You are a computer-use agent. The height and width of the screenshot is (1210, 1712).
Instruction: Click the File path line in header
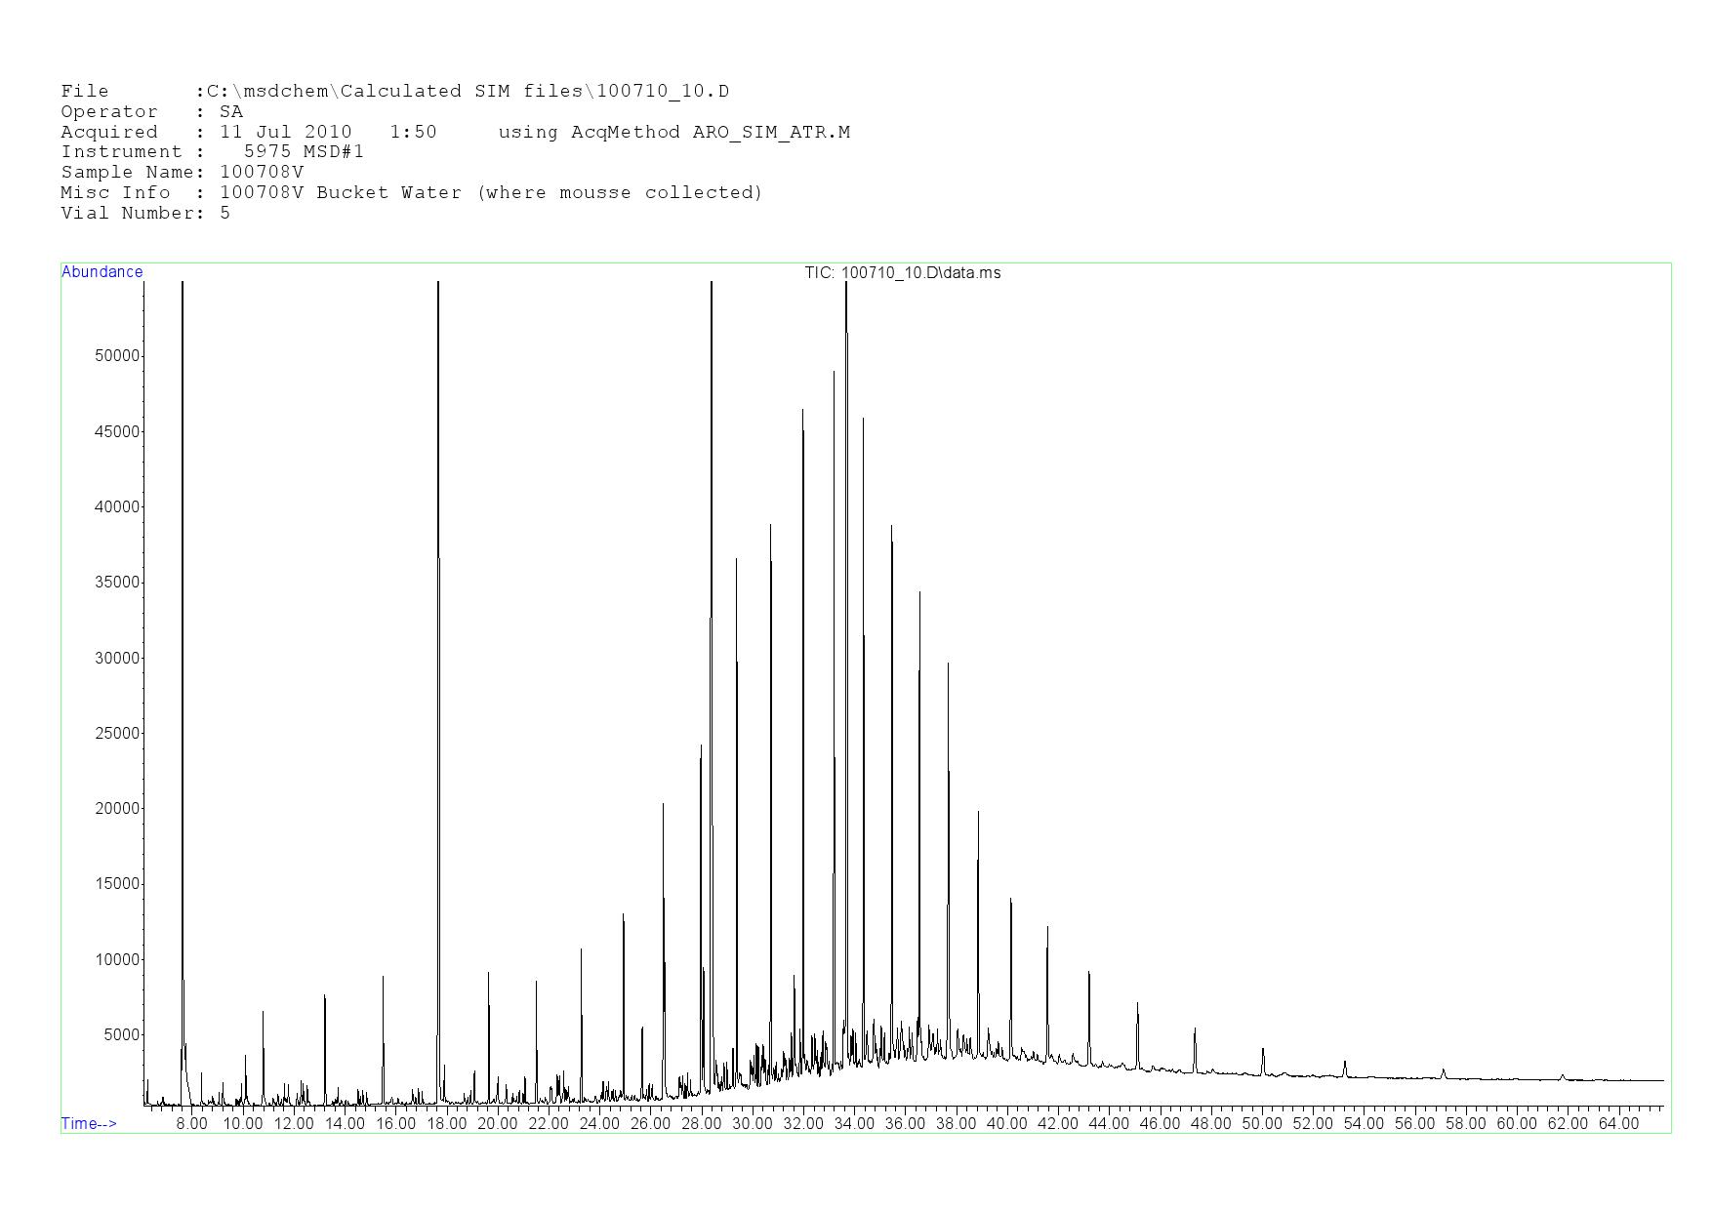coord(394,92)
